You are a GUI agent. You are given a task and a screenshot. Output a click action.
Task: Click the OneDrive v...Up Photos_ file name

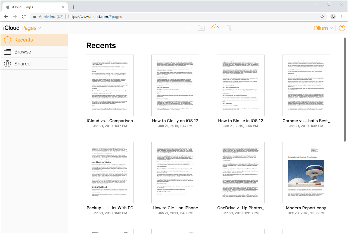coord(241,208)
